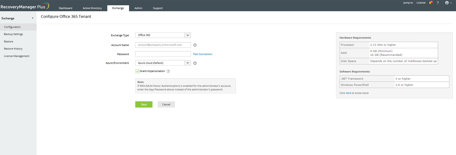Focus the Account Name input field
This screenshot has height=155, width=456.
pyautogui.click(x=163, y=45)
